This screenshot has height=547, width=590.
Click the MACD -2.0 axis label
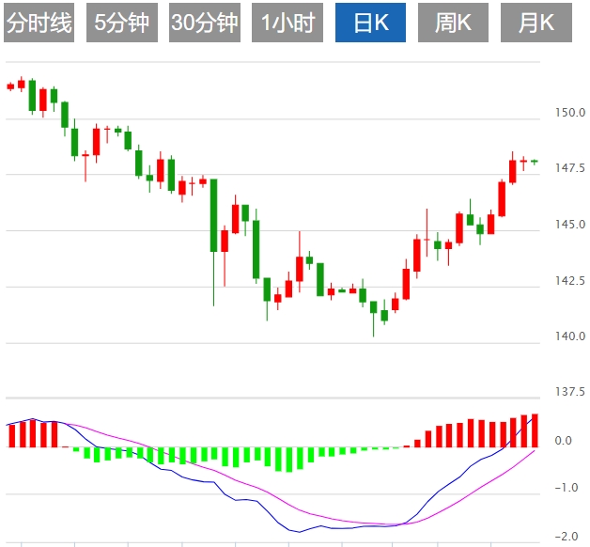(567, 536)
